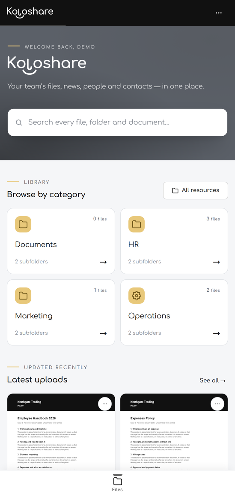Screen dimensions: 235x498
Task: Click the arrow on HR card
Action: point(216,262)
